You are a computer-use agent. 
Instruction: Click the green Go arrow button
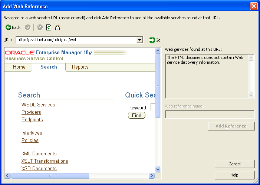tap(152, 40)
